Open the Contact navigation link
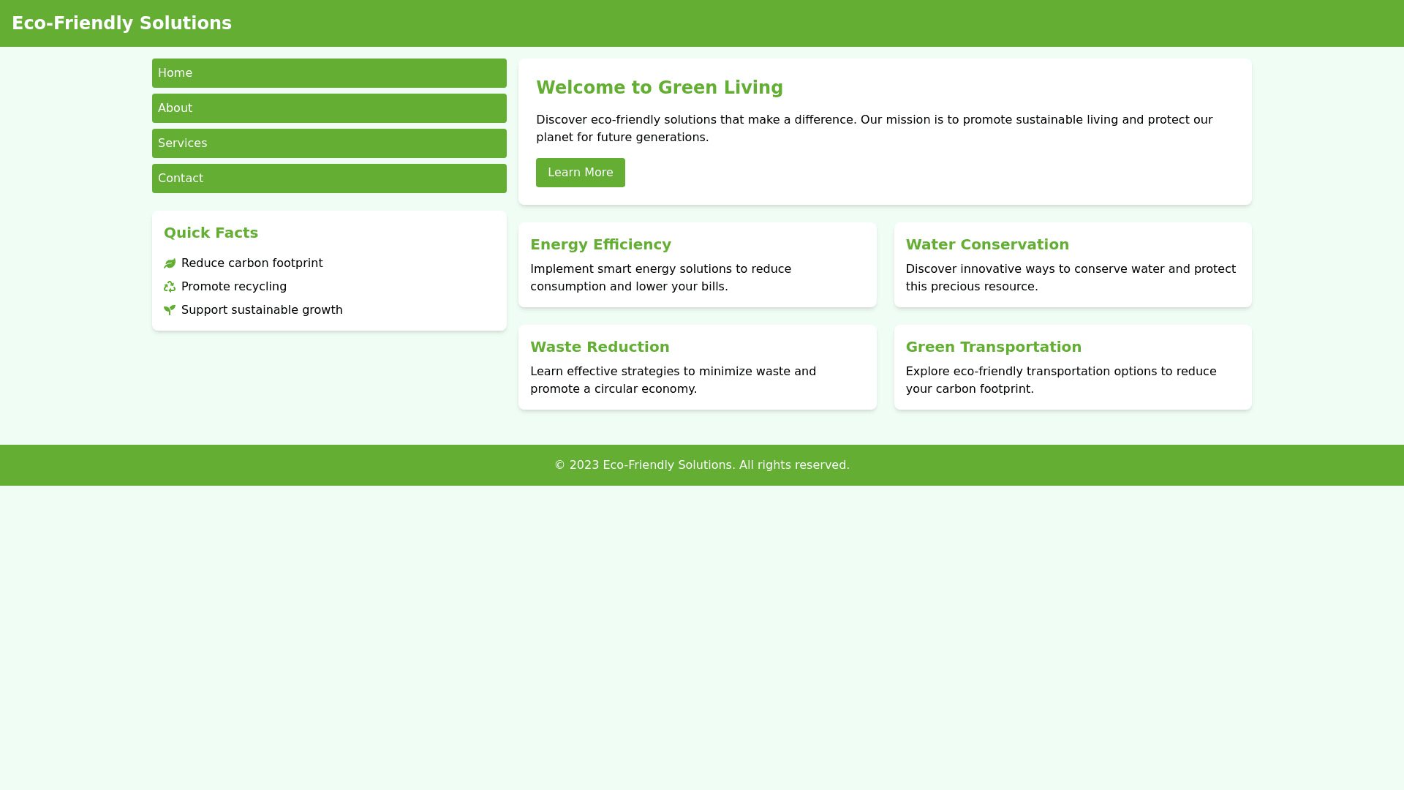Viewport: 1404px width, 790px height. pyautogui.click(x=329, y=178)
